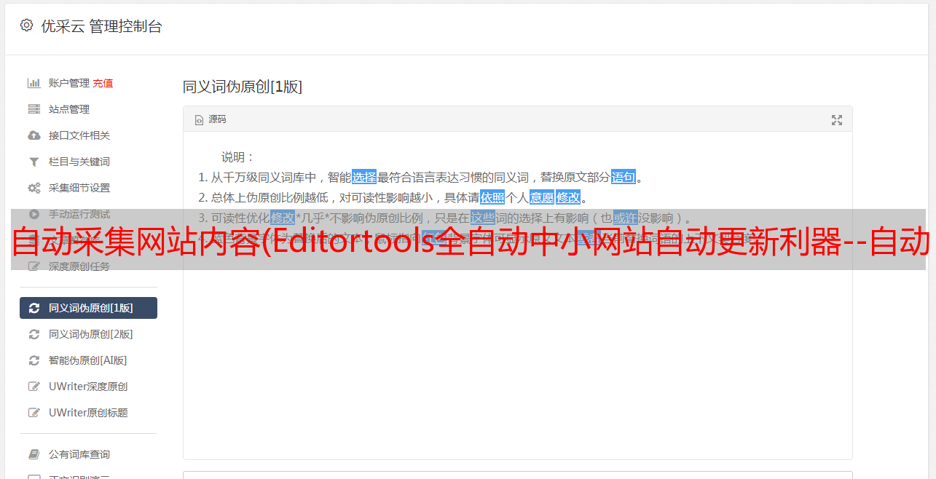This screenshot has height=479, width=936.
Task: Toggle the 源码 source view button
Action: click(x=211, y=119)
